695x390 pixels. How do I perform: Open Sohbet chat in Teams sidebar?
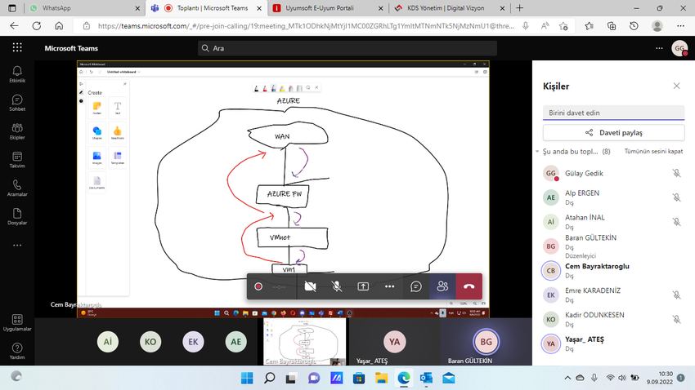coord(17,103)
